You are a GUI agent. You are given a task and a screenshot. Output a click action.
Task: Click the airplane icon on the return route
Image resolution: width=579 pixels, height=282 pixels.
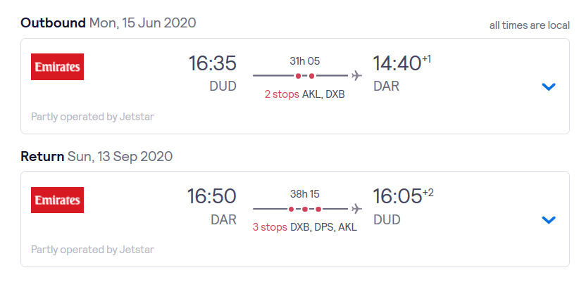(356, 209)
